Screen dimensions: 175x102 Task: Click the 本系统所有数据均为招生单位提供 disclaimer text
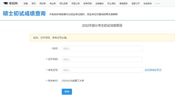pos(83,14)
